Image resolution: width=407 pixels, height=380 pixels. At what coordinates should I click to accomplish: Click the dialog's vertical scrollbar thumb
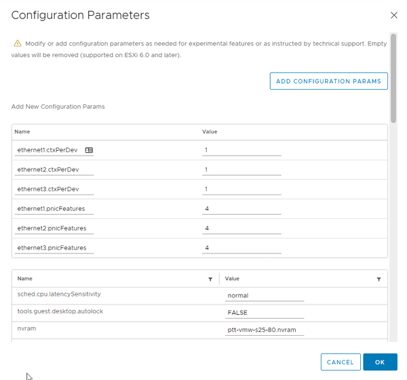point(393,78)
